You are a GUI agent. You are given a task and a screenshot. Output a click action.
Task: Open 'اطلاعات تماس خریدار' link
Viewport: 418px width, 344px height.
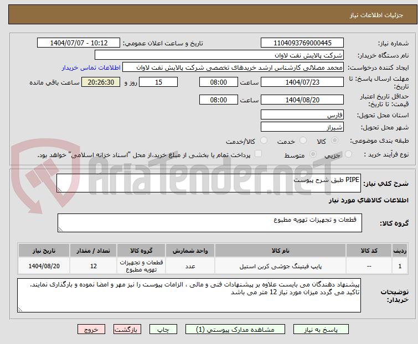coord(91,67)
